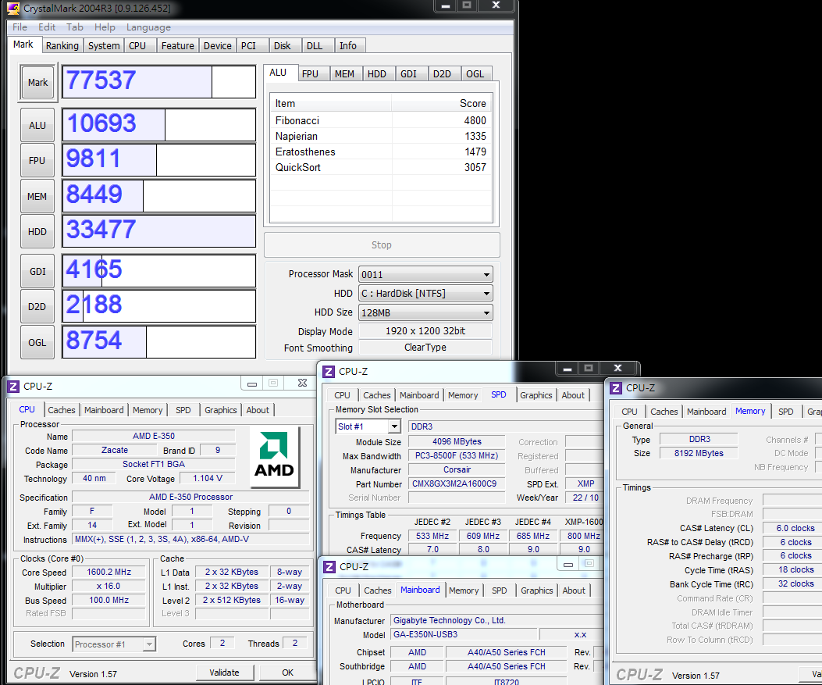This screenshot has height=685, width=822.
Task: Open Memory tab in CPU-Z Mainboard window
Action: pyautogui.click(x=464, y=590)
